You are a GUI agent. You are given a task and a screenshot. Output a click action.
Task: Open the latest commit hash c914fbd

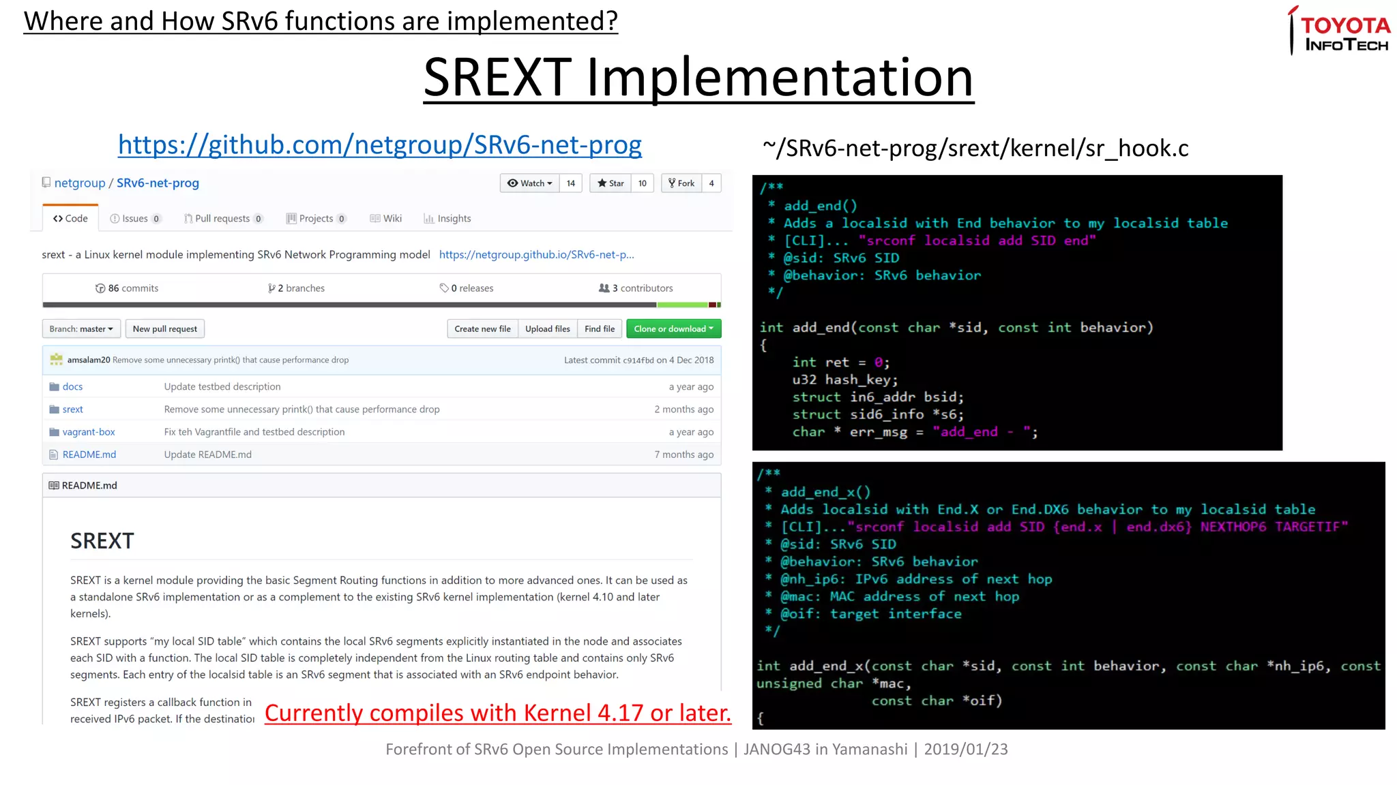pos(638,360)
